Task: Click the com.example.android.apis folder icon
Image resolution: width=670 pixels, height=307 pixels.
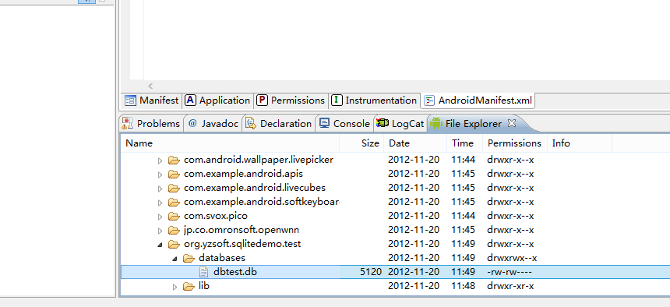Action: tap(174, 174)
